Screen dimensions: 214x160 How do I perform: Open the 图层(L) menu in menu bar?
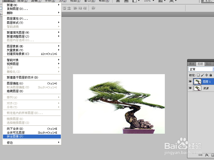point(9,1)
